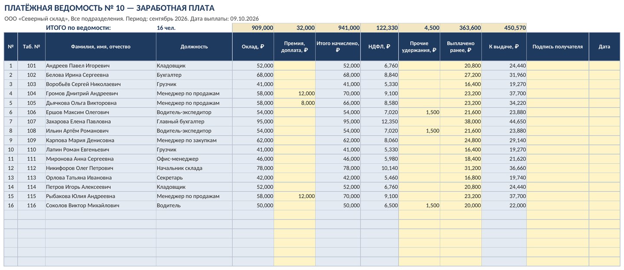Select total bonus cell 32,000

click(x=295, y=28)
